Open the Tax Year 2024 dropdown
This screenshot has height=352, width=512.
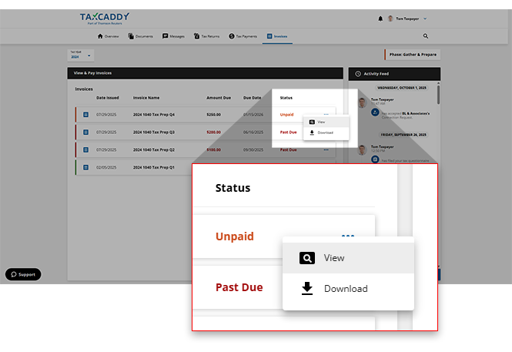[81, 55]
